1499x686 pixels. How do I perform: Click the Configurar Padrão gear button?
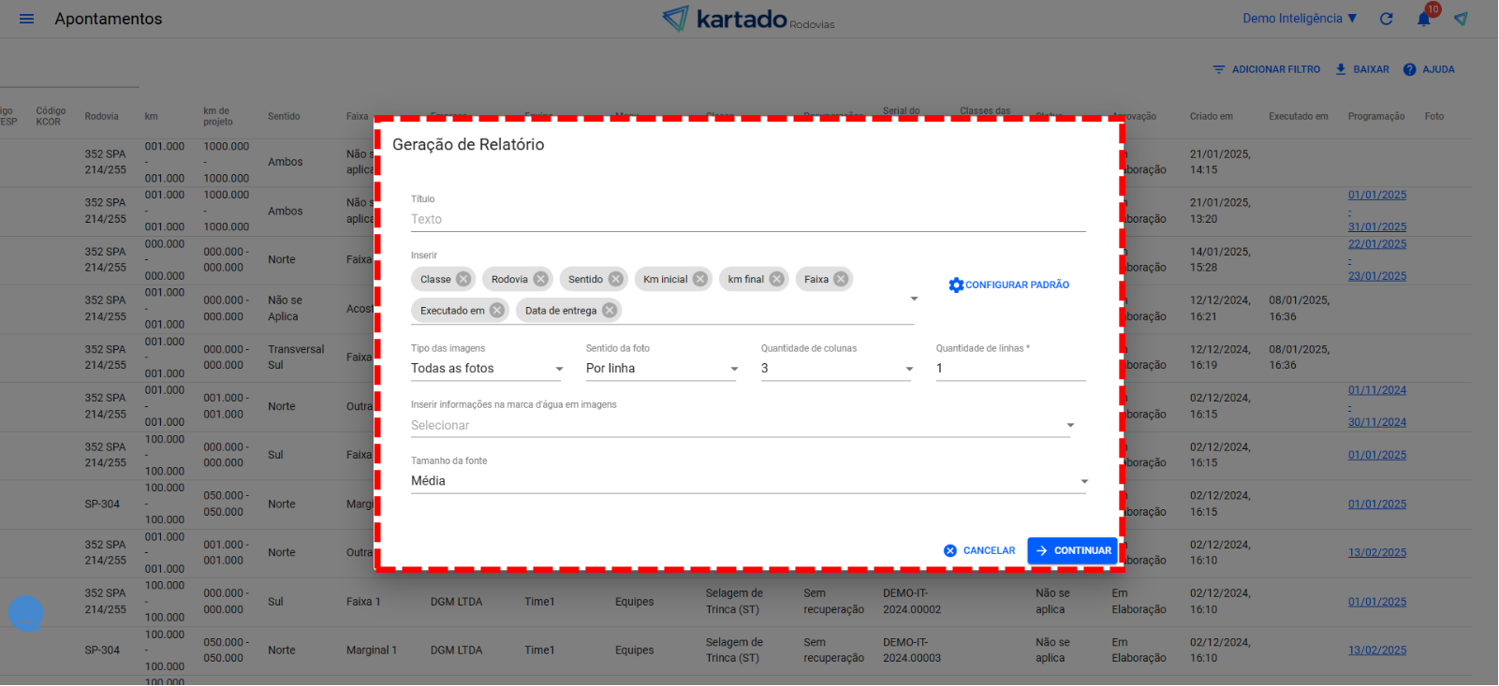click(x=1008, y=285)
